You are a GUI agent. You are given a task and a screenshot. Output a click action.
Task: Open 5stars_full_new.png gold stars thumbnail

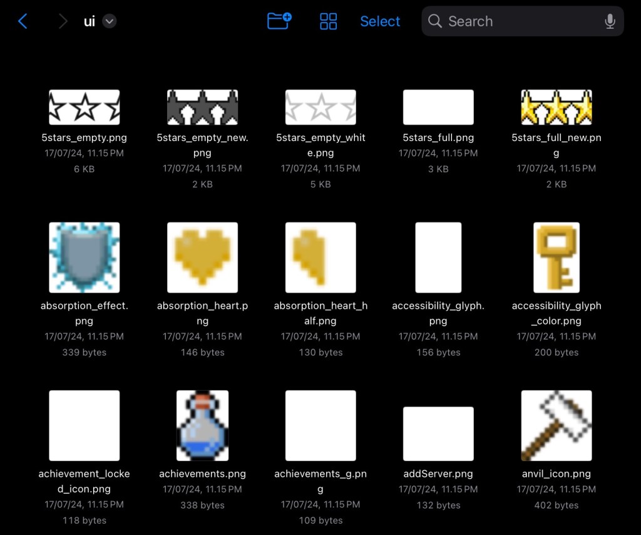click(x=556, y=107)
